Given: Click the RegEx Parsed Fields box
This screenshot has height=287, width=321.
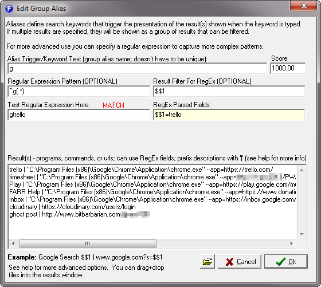Looking at the screenshot, I should 229,115.
